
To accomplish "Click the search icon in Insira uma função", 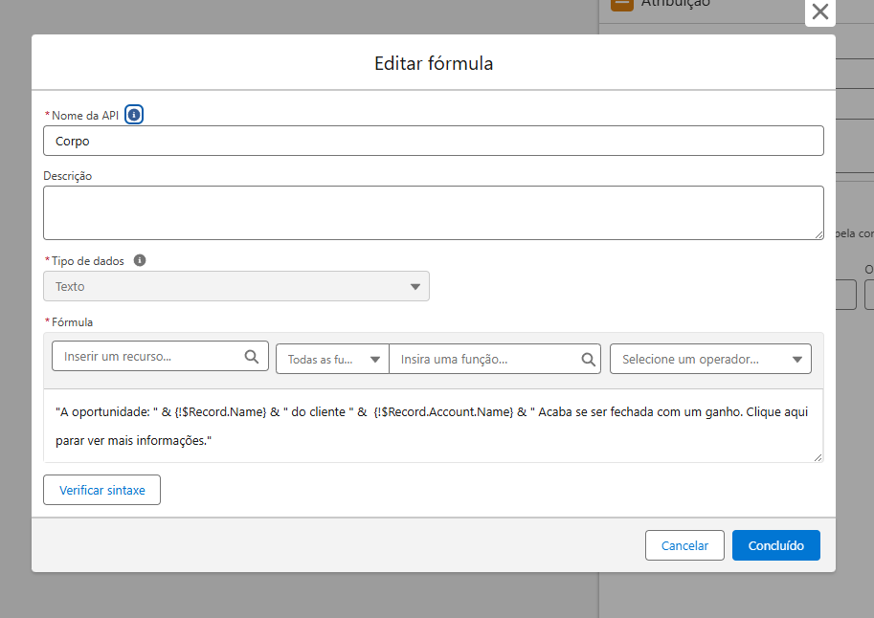I will click(x=589, y=360).
